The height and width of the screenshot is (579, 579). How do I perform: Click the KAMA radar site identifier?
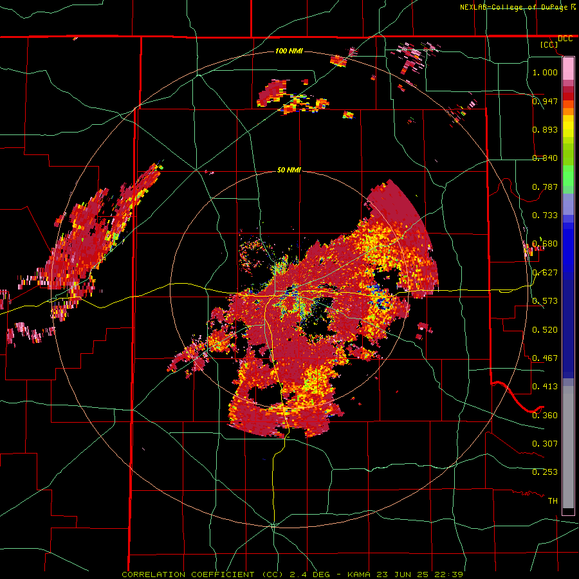[x=358, y=574]
